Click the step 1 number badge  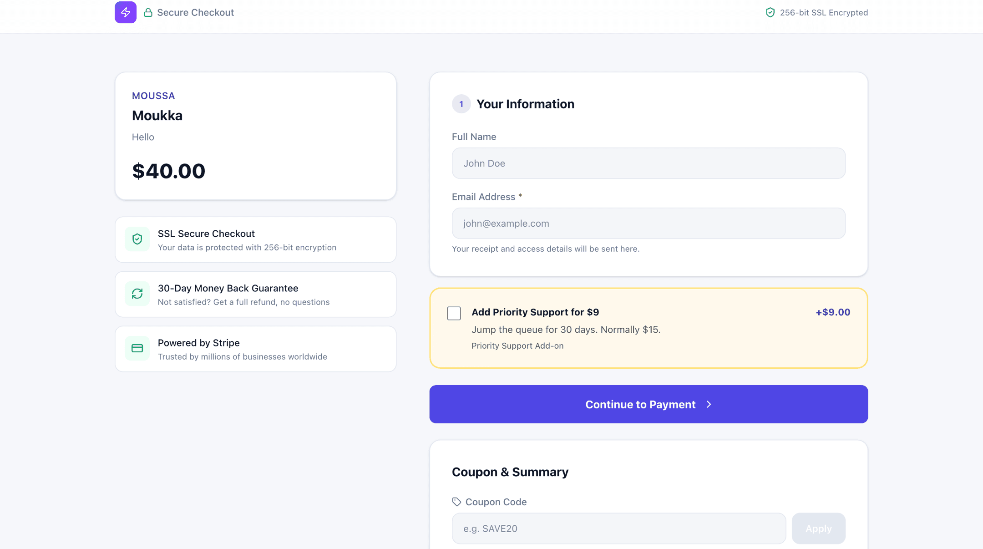coord(461,104)
